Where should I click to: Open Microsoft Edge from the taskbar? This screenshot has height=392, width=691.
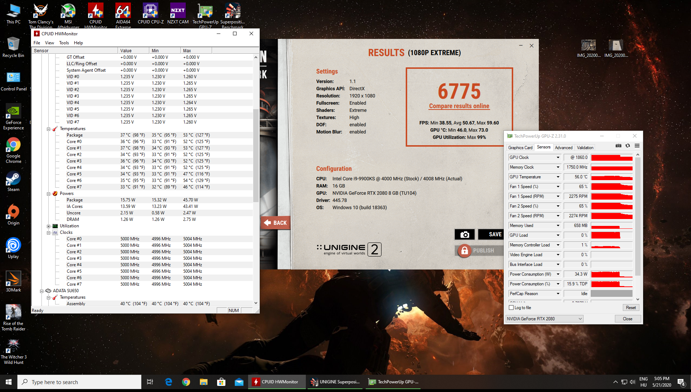[x=168, y=382]
